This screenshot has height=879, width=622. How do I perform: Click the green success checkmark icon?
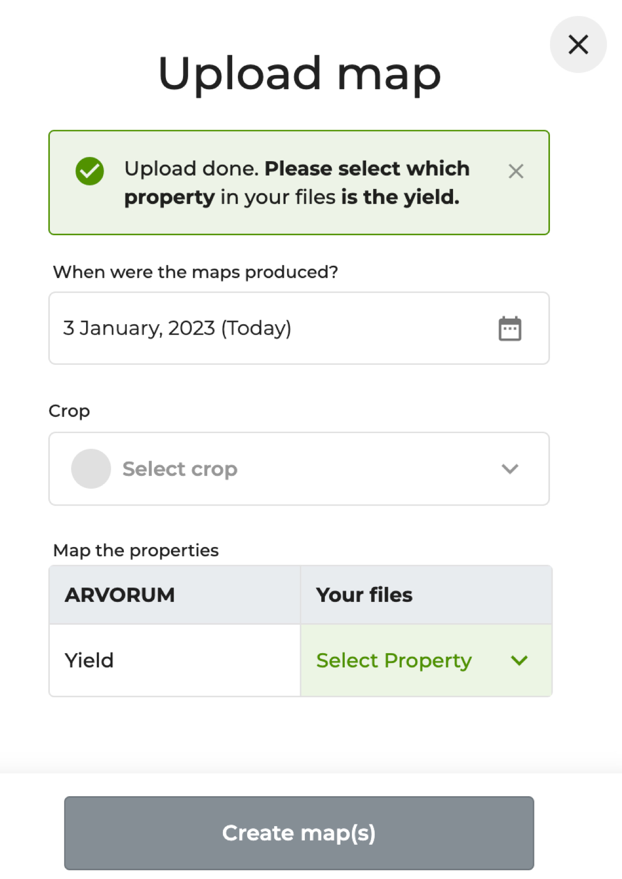pyautogui.click(x=89, y=171)
